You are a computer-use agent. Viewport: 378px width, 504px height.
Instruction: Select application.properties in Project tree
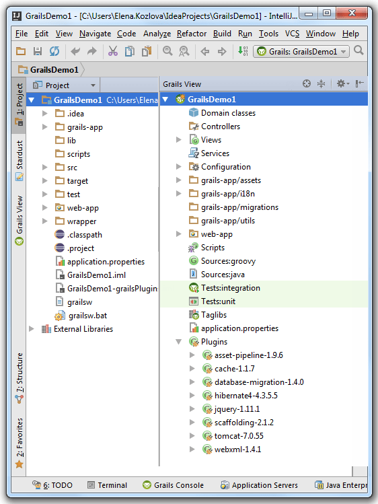click(100, 262)
